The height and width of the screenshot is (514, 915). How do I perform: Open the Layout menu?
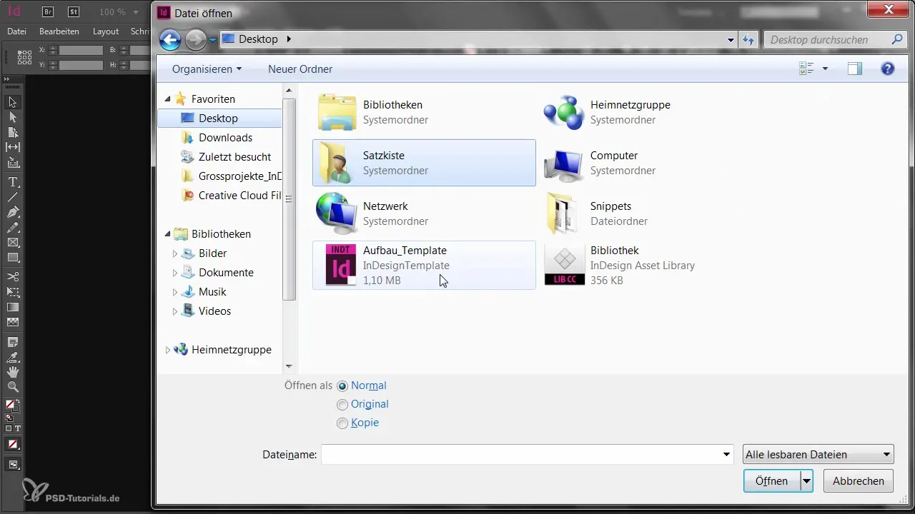click(x=106, y=31)
